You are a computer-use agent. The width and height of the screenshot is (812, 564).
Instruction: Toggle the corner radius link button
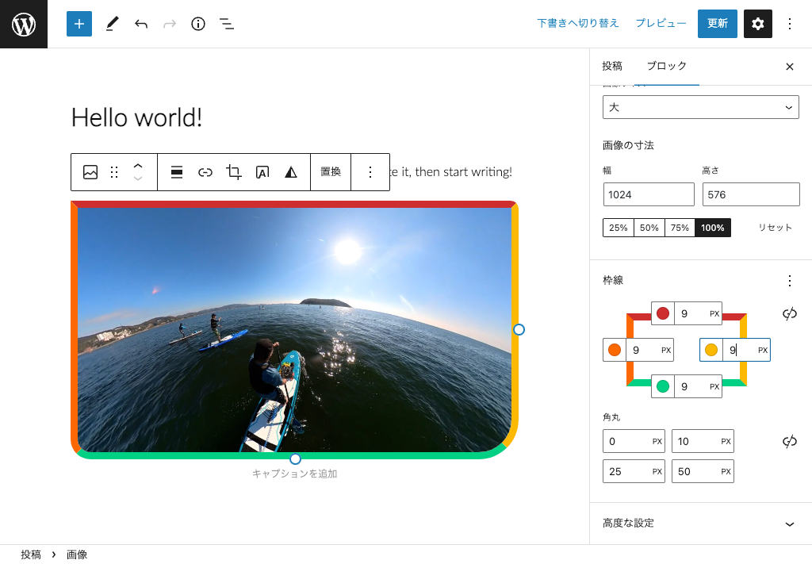tap(789, 441)
